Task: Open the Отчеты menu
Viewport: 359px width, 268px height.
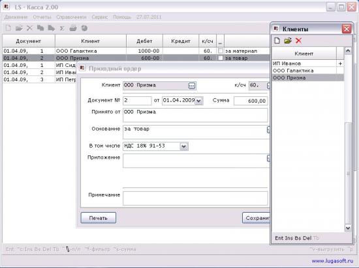Action: pos(42,17)
